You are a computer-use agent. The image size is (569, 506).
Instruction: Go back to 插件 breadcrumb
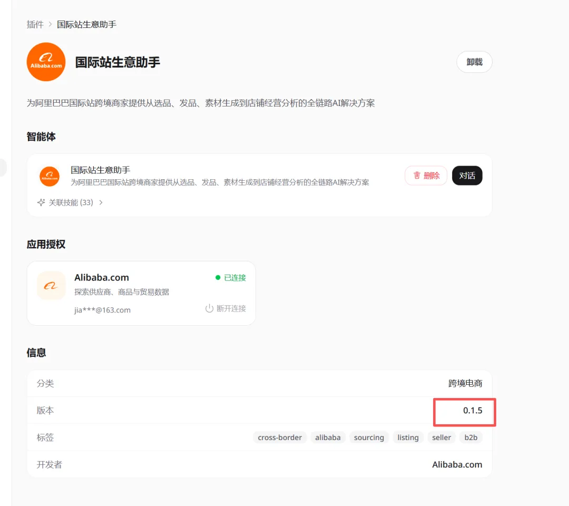click(x=35, y=24)
